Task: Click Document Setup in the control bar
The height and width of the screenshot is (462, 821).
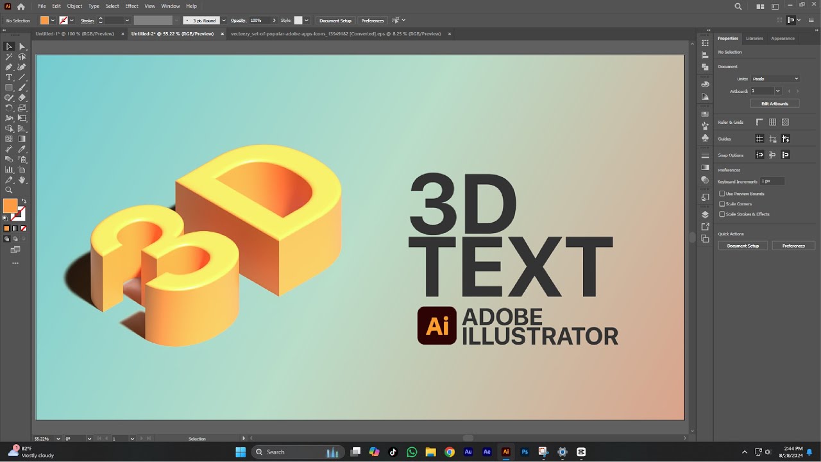Action: (x=335, y=21)
